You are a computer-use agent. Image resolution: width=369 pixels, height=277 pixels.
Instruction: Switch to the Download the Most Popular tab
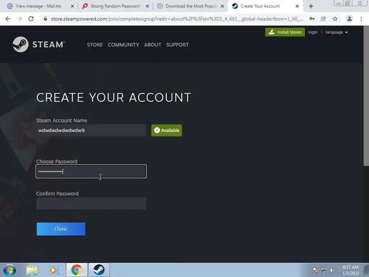191,6
